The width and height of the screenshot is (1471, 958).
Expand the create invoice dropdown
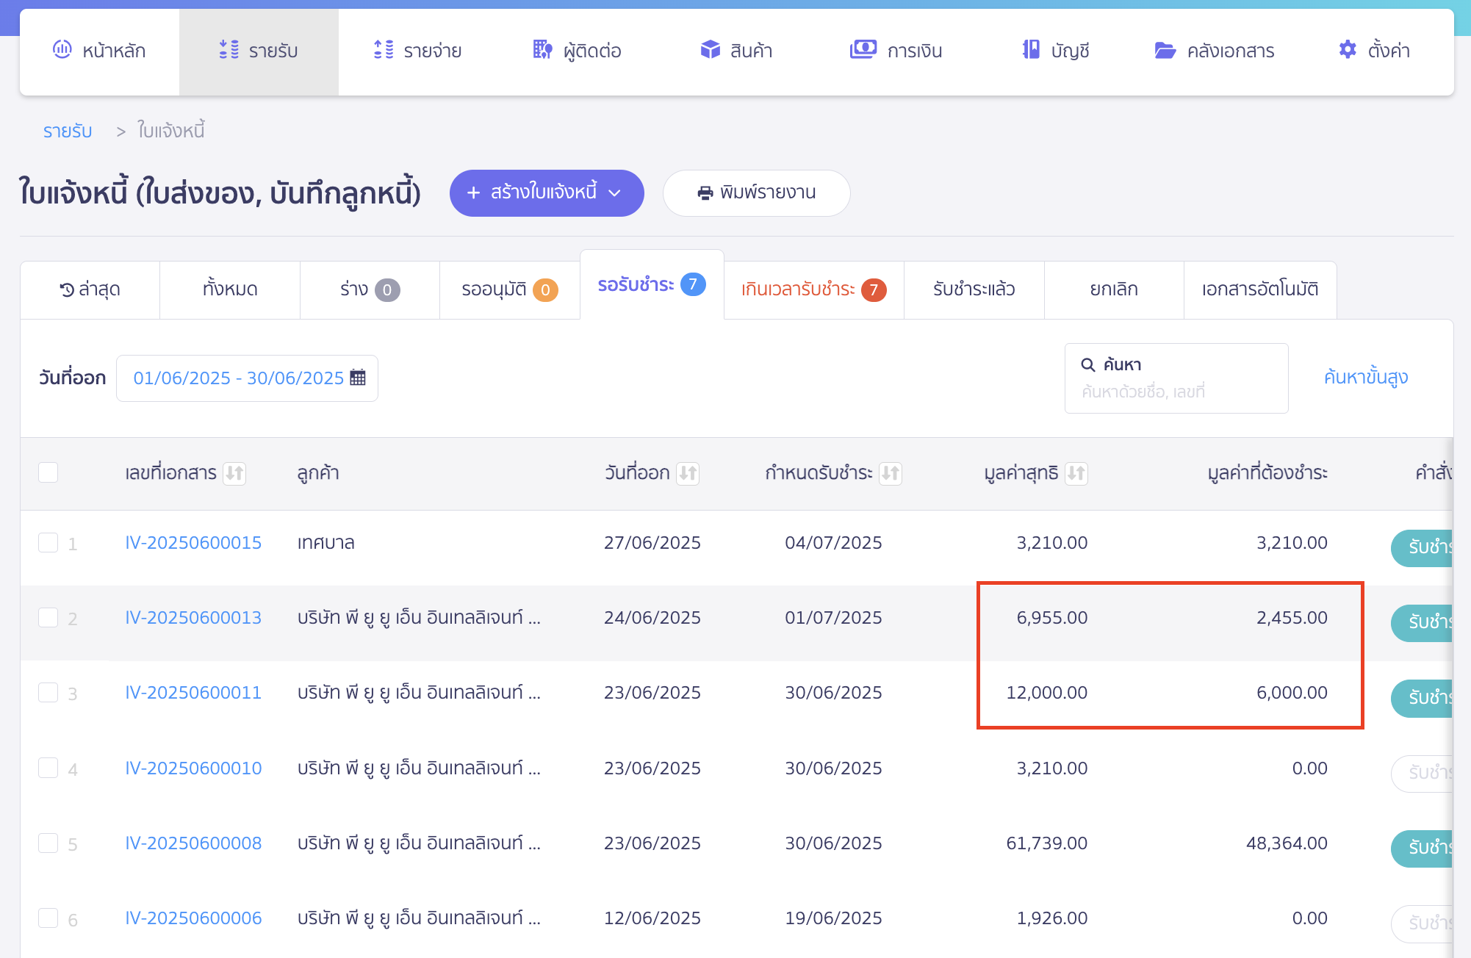coord(615,192)
